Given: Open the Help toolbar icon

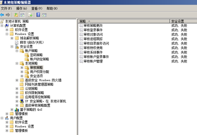Looking at the screenshot, I should tap(38, 15).
